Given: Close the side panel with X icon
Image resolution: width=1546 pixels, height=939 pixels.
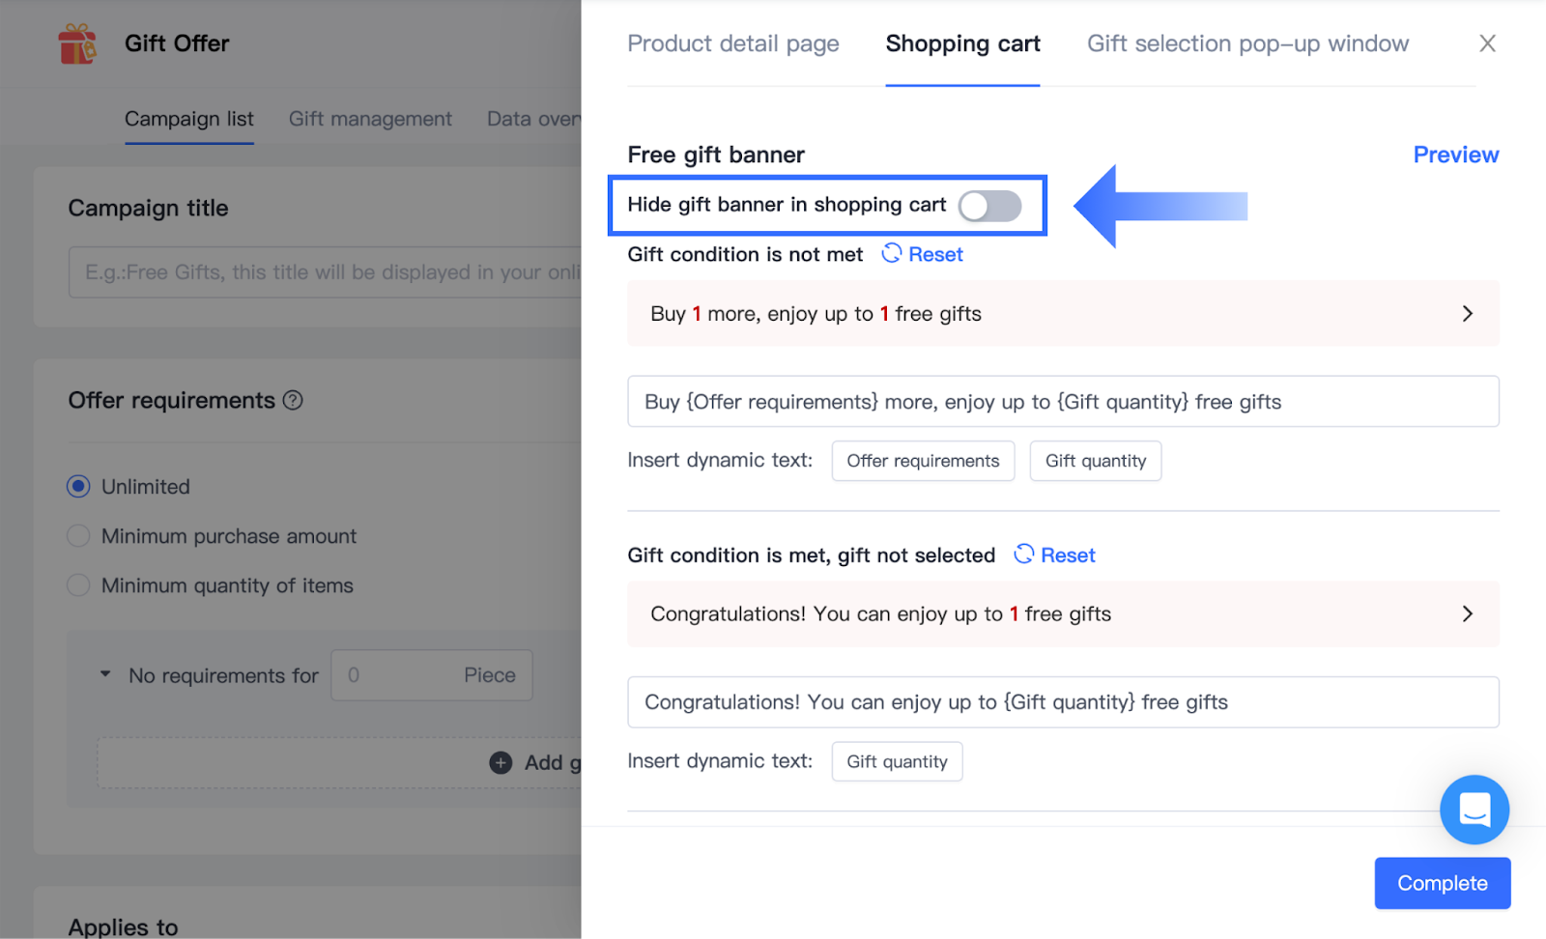Looking at the screenshot, I should click(1487, 43).
